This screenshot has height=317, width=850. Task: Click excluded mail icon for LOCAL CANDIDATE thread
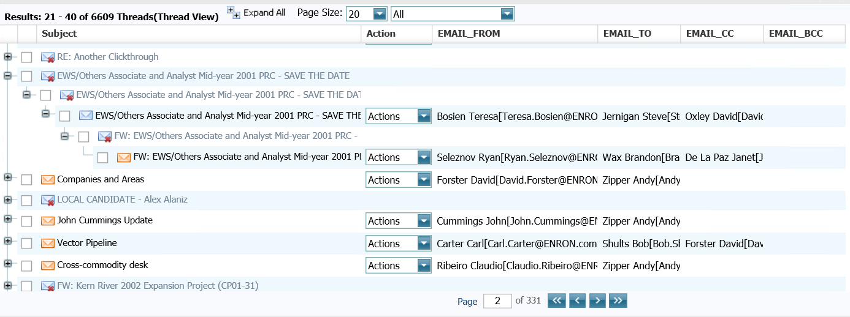click(x=48, y=200)
